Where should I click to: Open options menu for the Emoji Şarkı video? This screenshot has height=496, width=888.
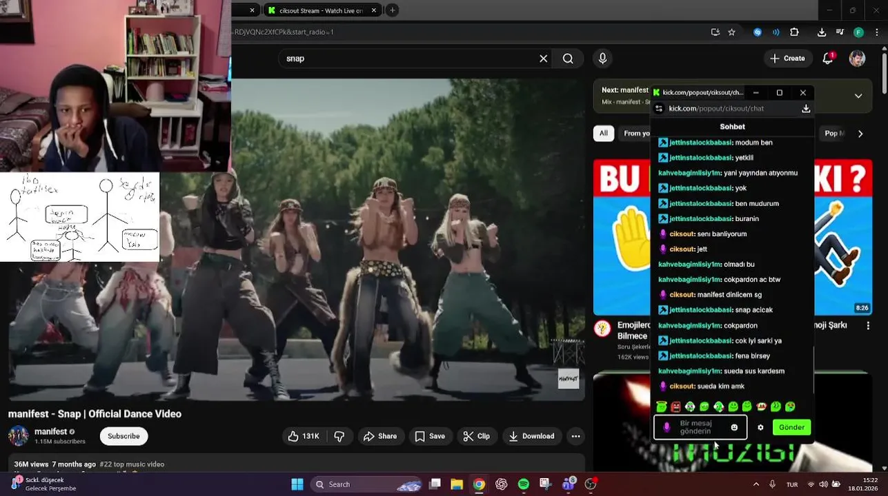coord(868,326)
